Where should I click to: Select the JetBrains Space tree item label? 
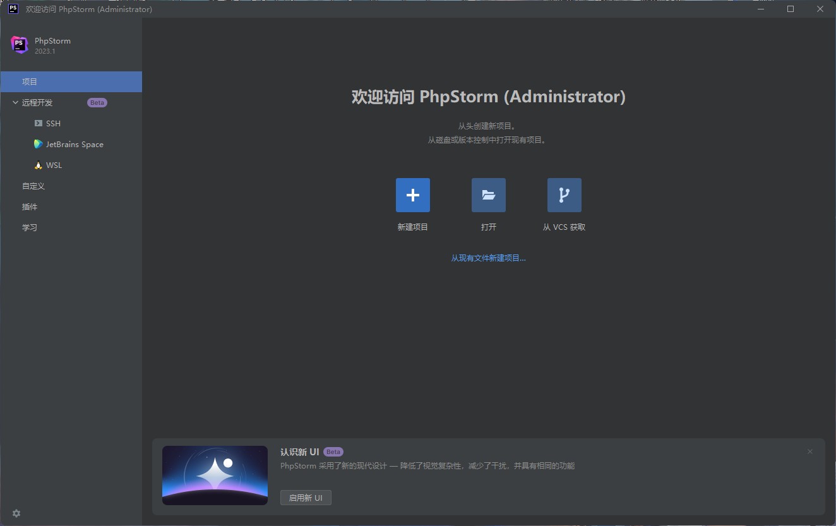coord(75,144)
